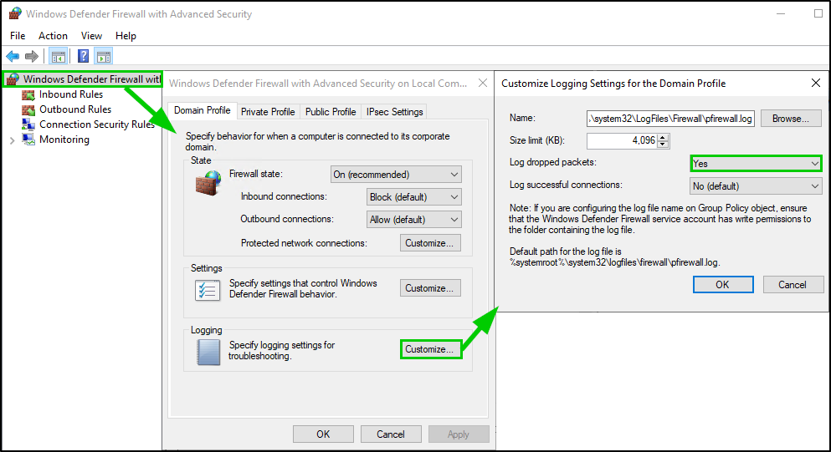Switch to the IPsec Settings tab

[394, 112]
